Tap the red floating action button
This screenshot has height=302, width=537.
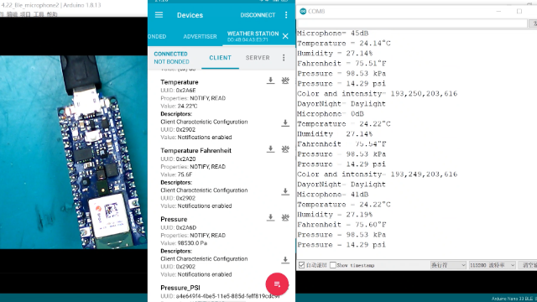coord(277,284)
